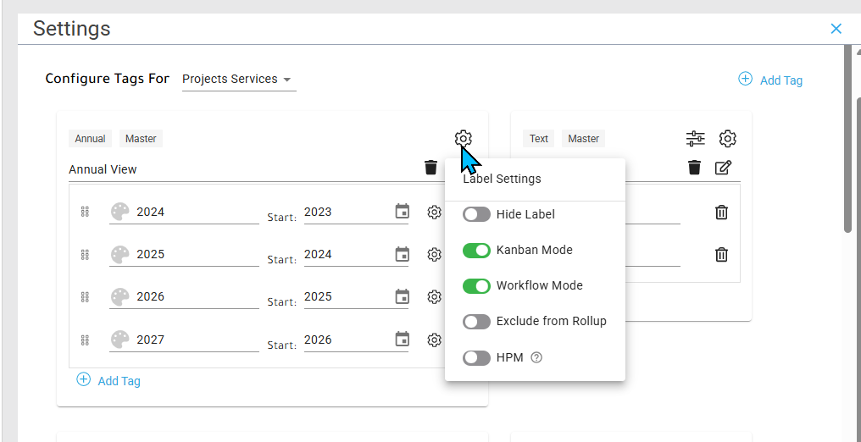
Task: Click trash icon beside edit pencil on Text card
Action: (695, 168)
